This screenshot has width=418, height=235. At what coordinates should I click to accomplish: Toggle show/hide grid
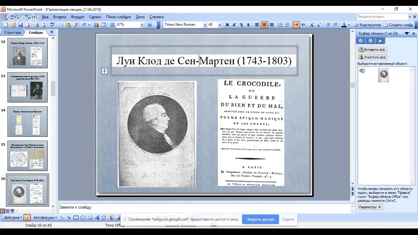pos(112,25)
